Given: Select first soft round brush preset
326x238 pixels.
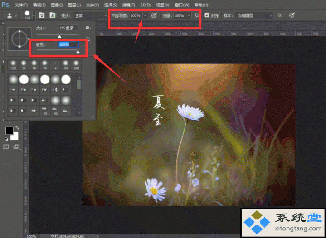Looking at the screenshot, I should point(14,79).
